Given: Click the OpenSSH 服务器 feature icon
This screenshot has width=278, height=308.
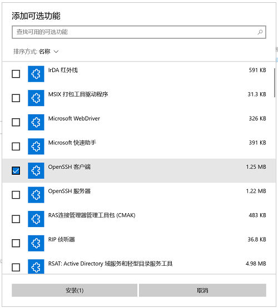Looking at the screenshot, I should (x=36, y=195).
